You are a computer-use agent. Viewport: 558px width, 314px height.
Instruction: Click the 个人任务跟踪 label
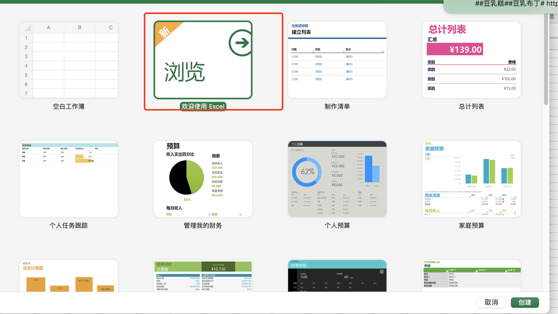click(x=69, y=225)
